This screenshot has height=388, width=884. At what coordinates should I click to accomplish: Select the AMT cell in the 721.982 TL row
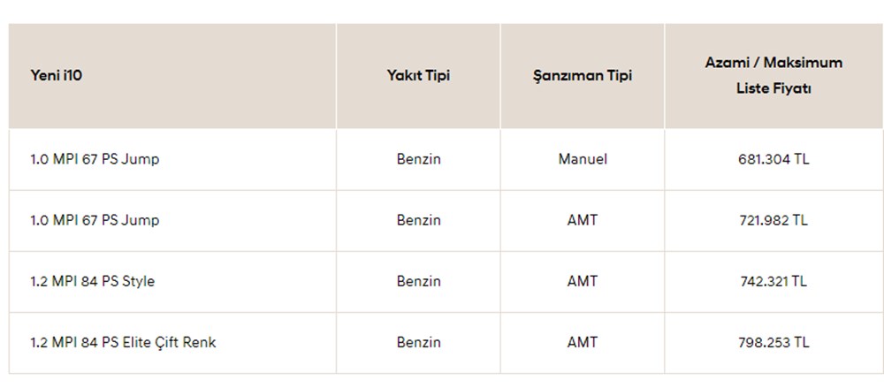tap(582, 220)
